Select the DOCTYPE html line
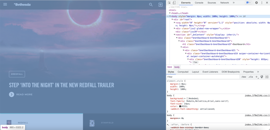This screenshot has width=270, height=130. click(x=178, y=7)
